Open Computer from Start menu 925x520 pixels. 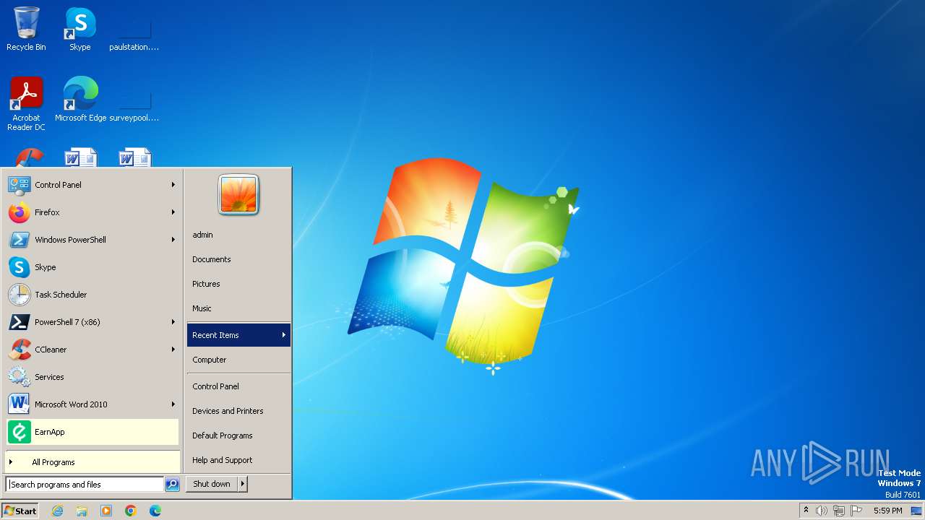[238, 360]
